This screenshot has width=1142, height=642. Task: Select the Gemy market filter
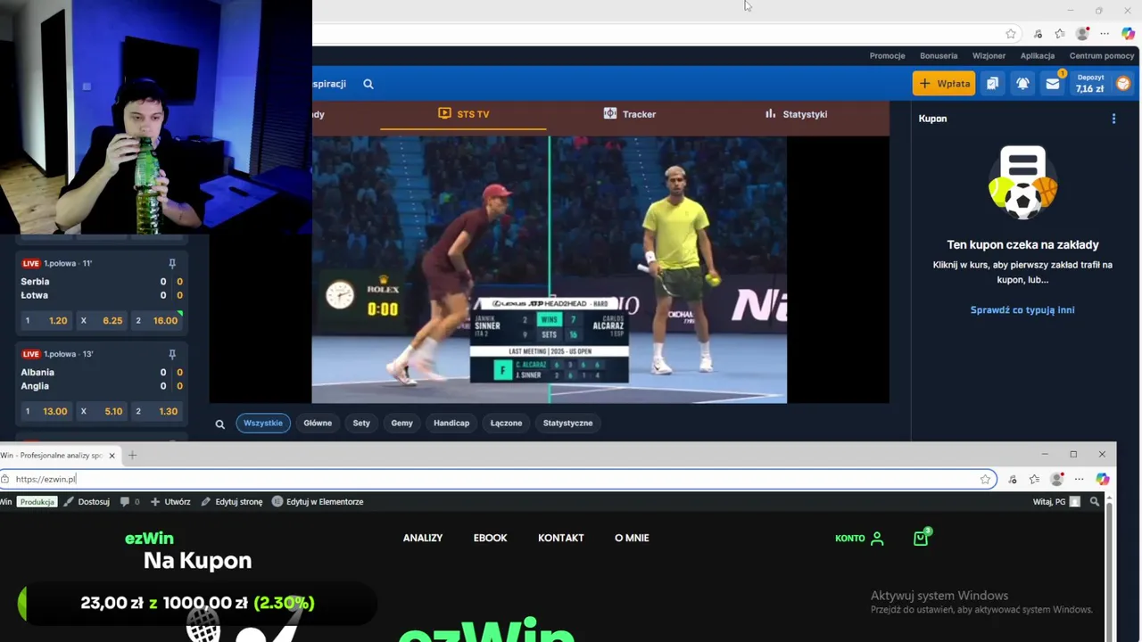click(x=401, y=424)
